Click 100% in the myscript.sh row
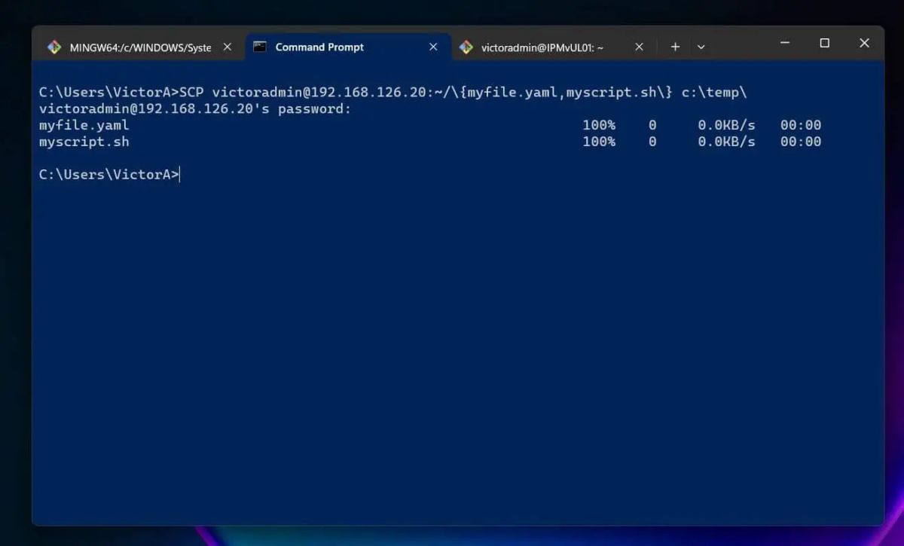Screen dimensions: 904x546 click(599, 142)
